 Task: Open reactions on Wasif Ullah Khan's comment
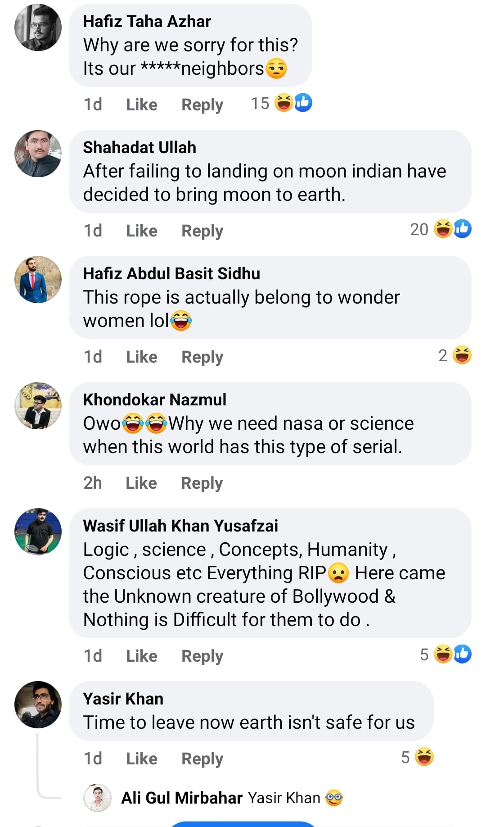point(452,654)
